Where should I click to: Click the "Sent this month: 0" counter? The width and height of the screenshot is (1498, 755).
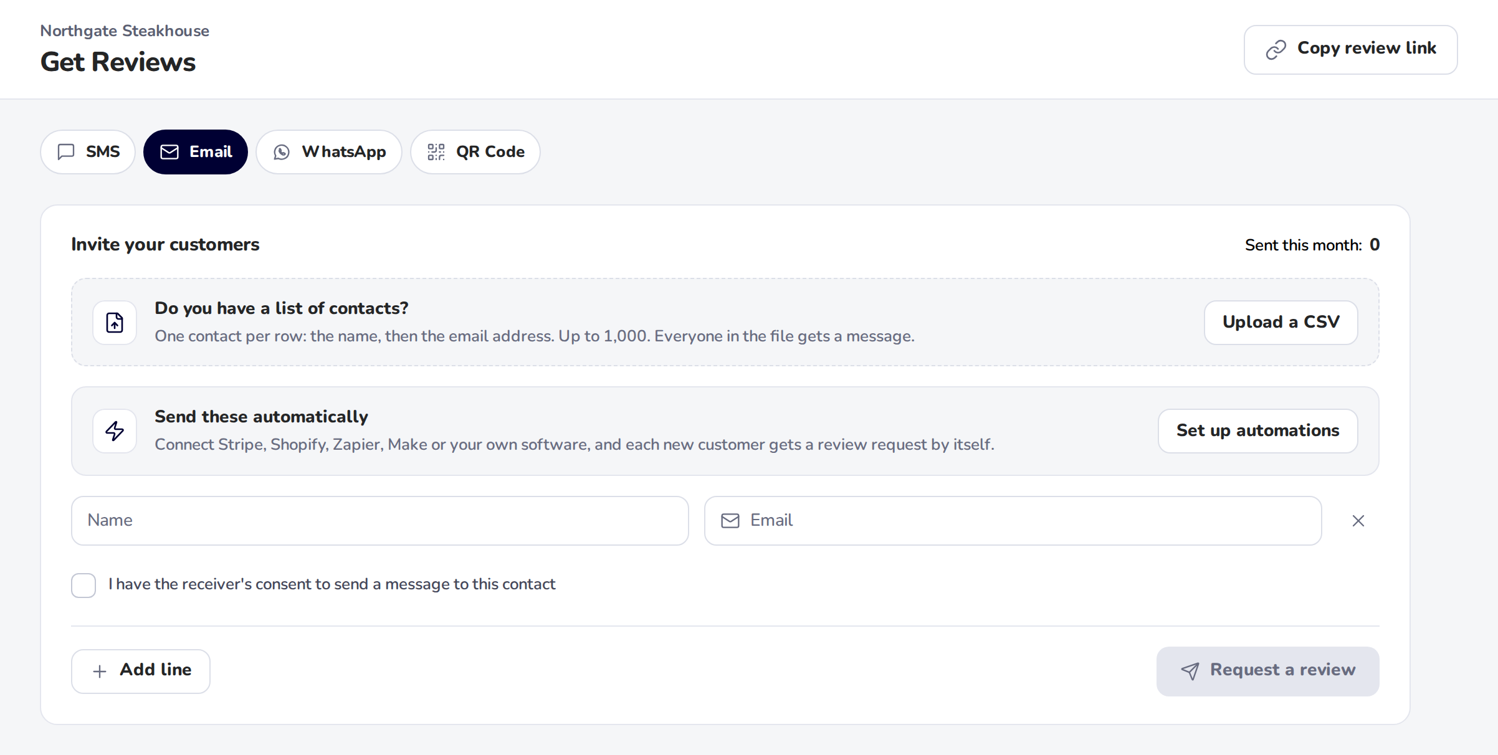click(1312, 245)
